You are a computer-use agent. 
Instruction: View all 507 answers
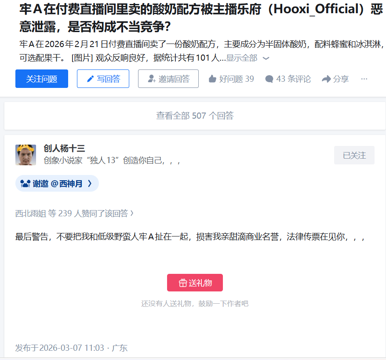[195, 116]
